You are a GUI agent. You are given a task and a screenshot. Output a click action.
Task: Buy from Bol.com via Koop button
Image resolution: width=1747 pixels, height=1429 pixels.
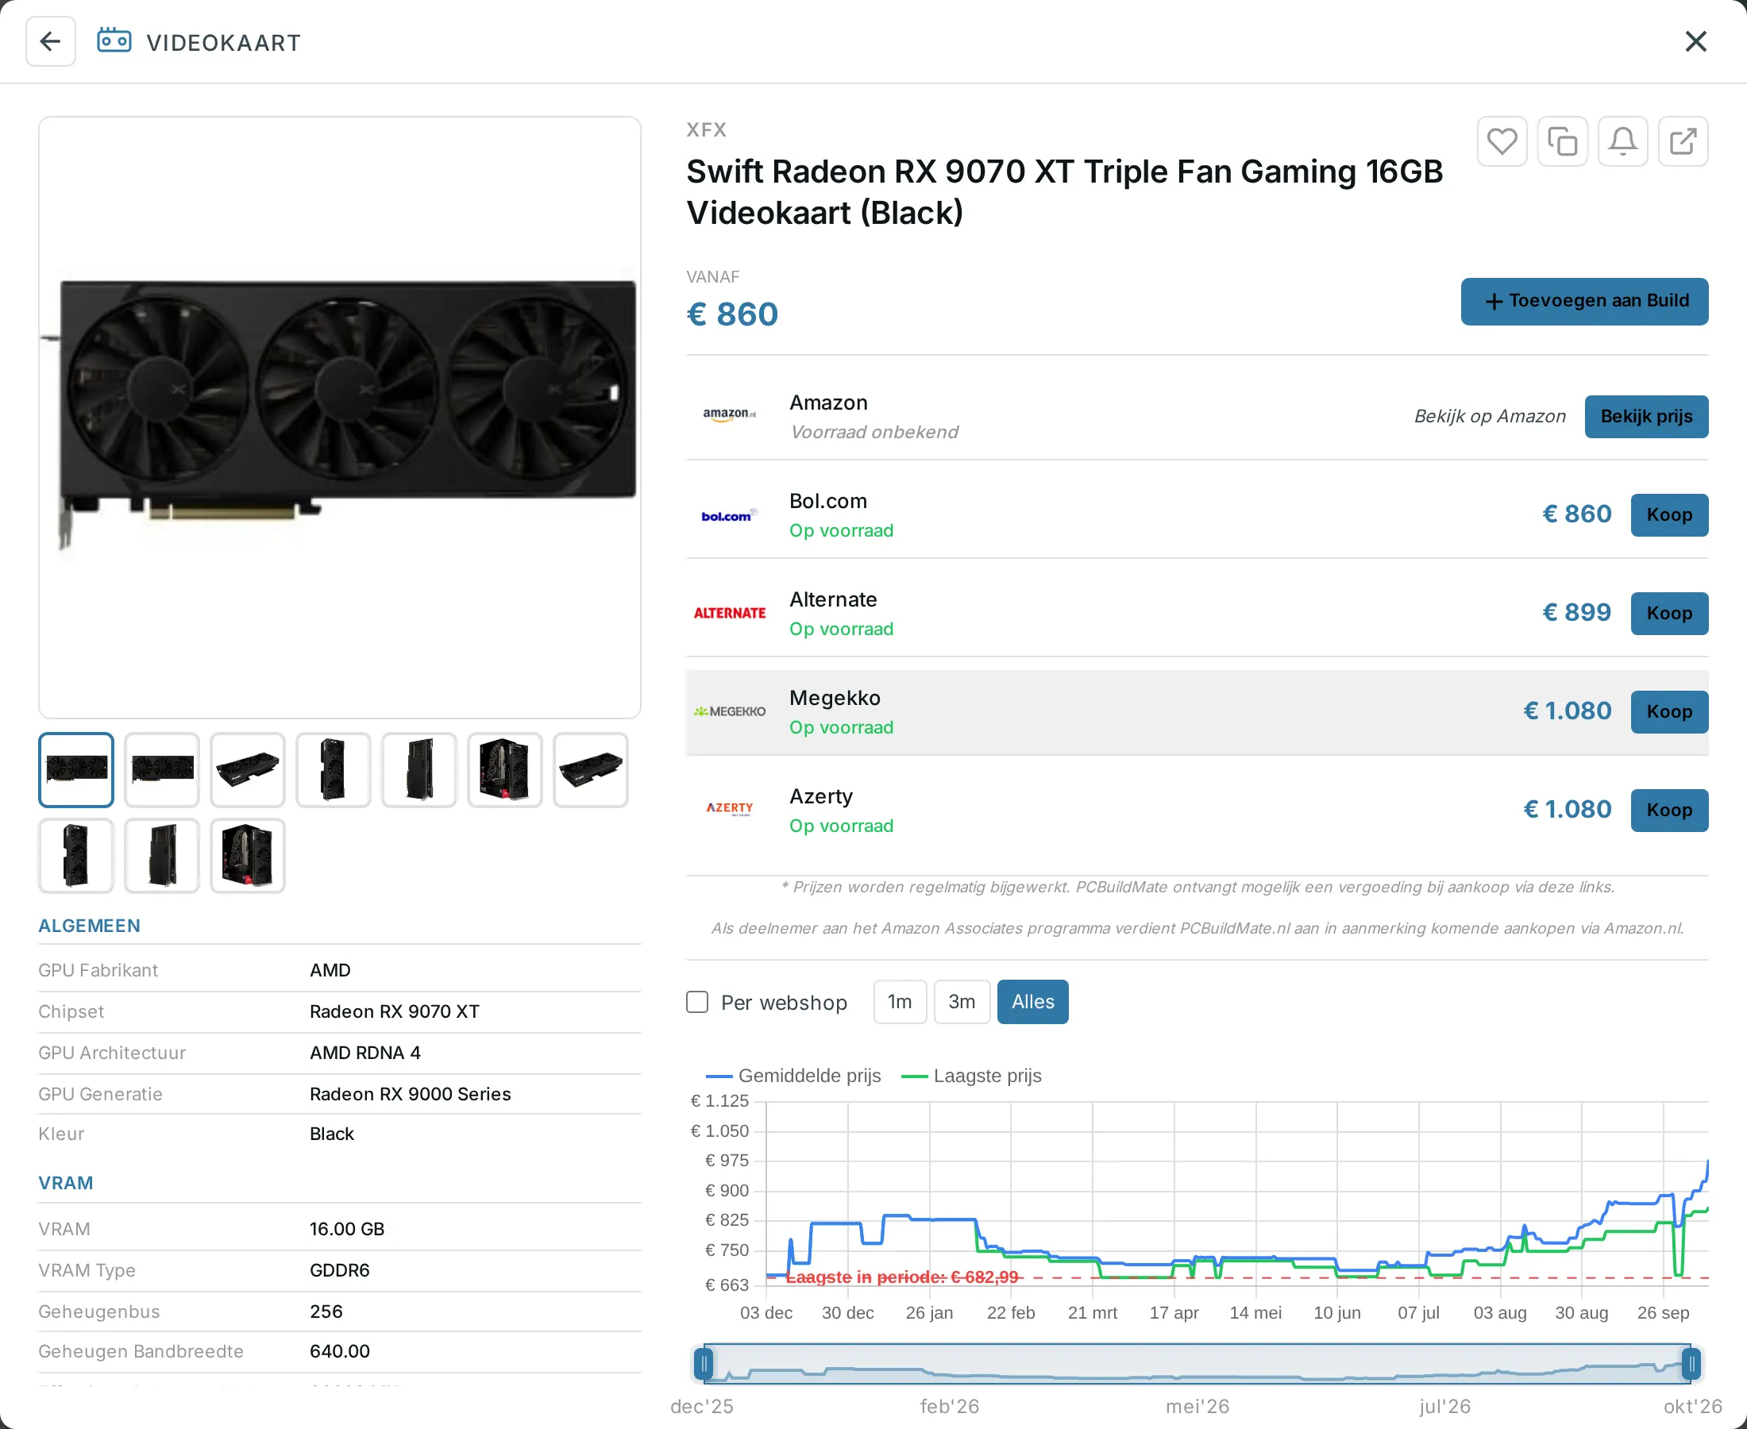pos(1669,515)
